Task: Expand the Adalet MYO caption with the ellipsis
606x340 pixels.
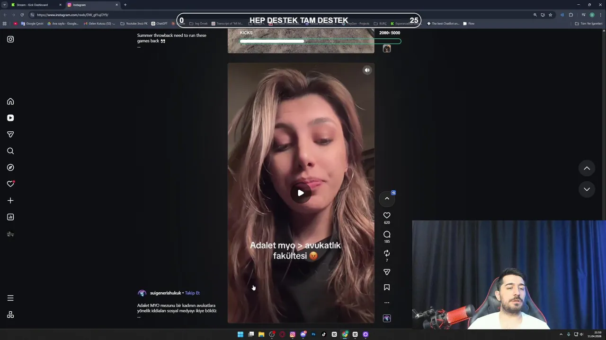Action: [139, 317]
